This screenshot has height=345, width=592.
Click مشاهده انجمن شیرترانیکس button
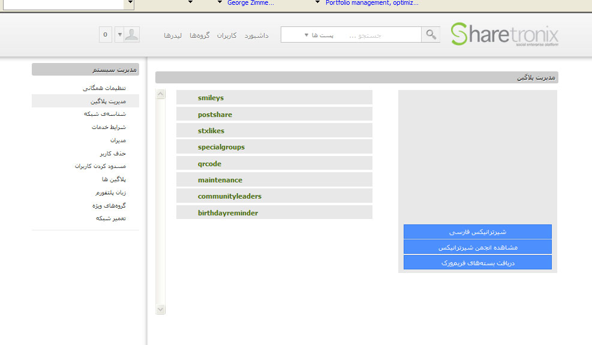click(477, 247)
